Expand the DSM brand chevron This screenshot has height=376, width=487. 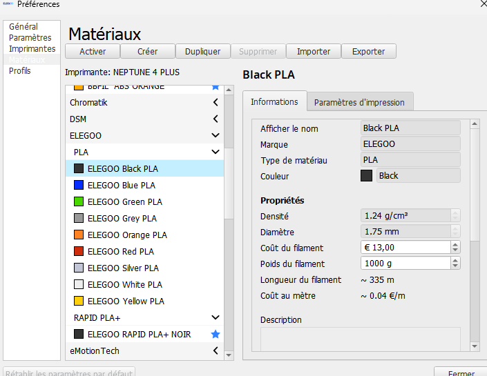coord(216,119)
